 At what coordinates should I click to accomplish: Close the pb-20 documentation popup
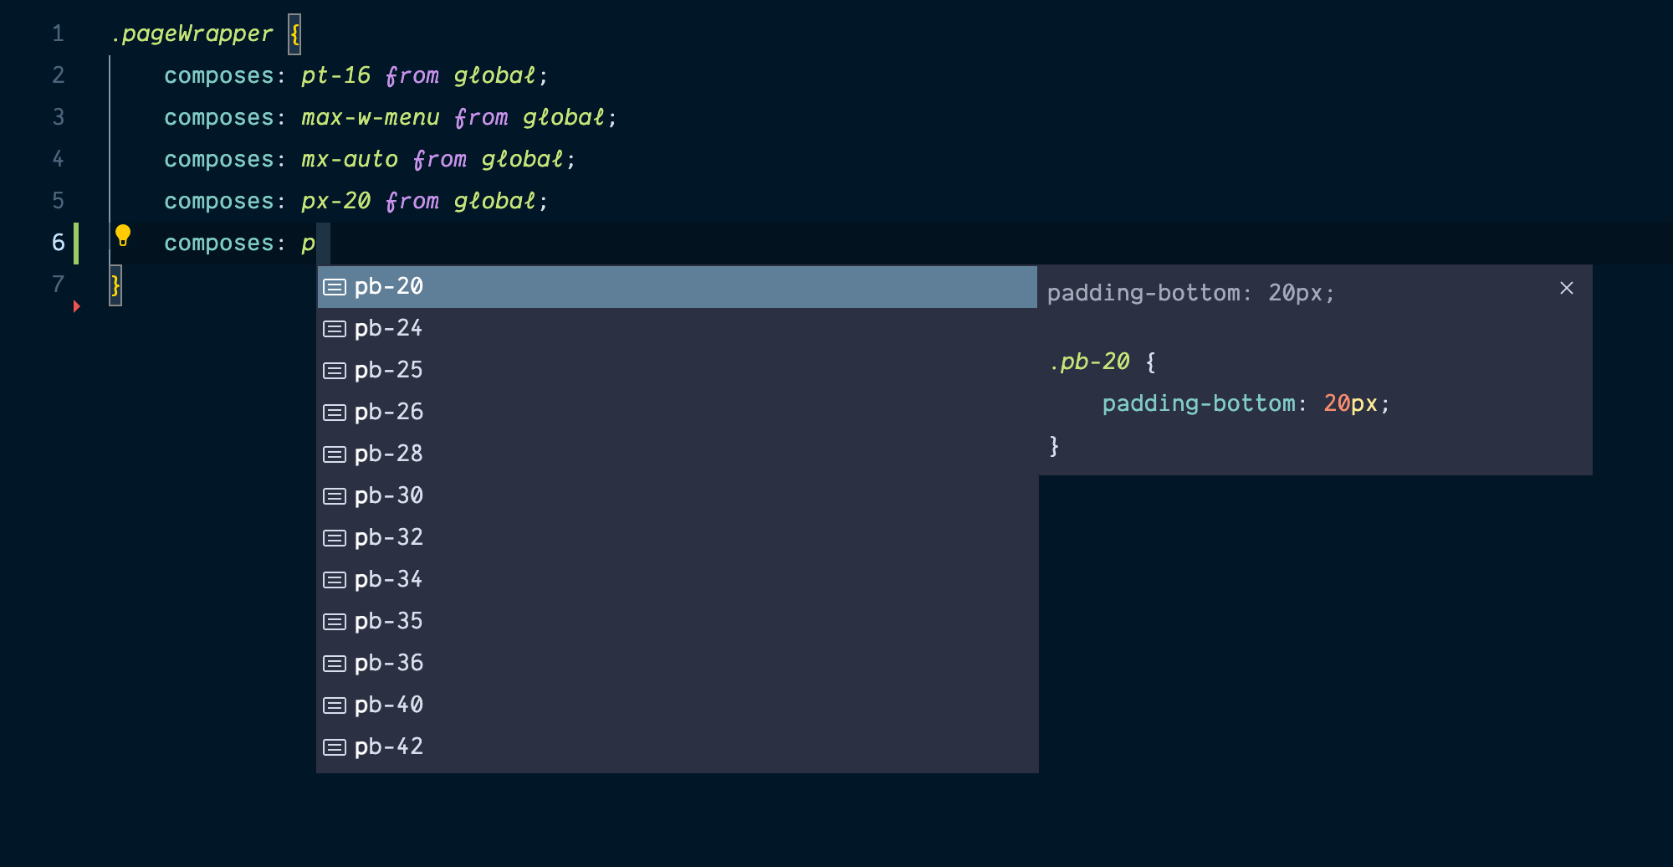click(1566, 288)
